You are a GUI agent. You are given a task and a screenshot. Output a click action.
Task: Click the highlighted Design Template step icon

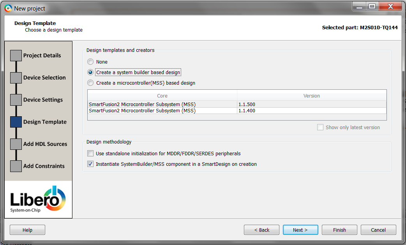tap(16, 122)
